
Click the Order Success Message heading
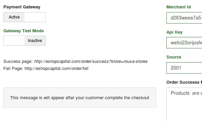pos(184,82)
